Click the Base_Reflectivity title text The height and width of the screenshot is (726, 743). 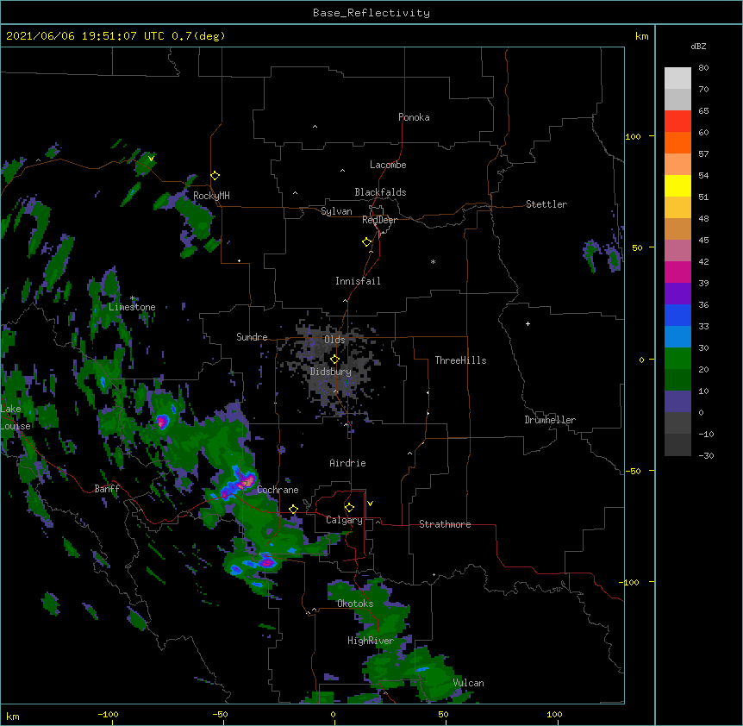371,13
